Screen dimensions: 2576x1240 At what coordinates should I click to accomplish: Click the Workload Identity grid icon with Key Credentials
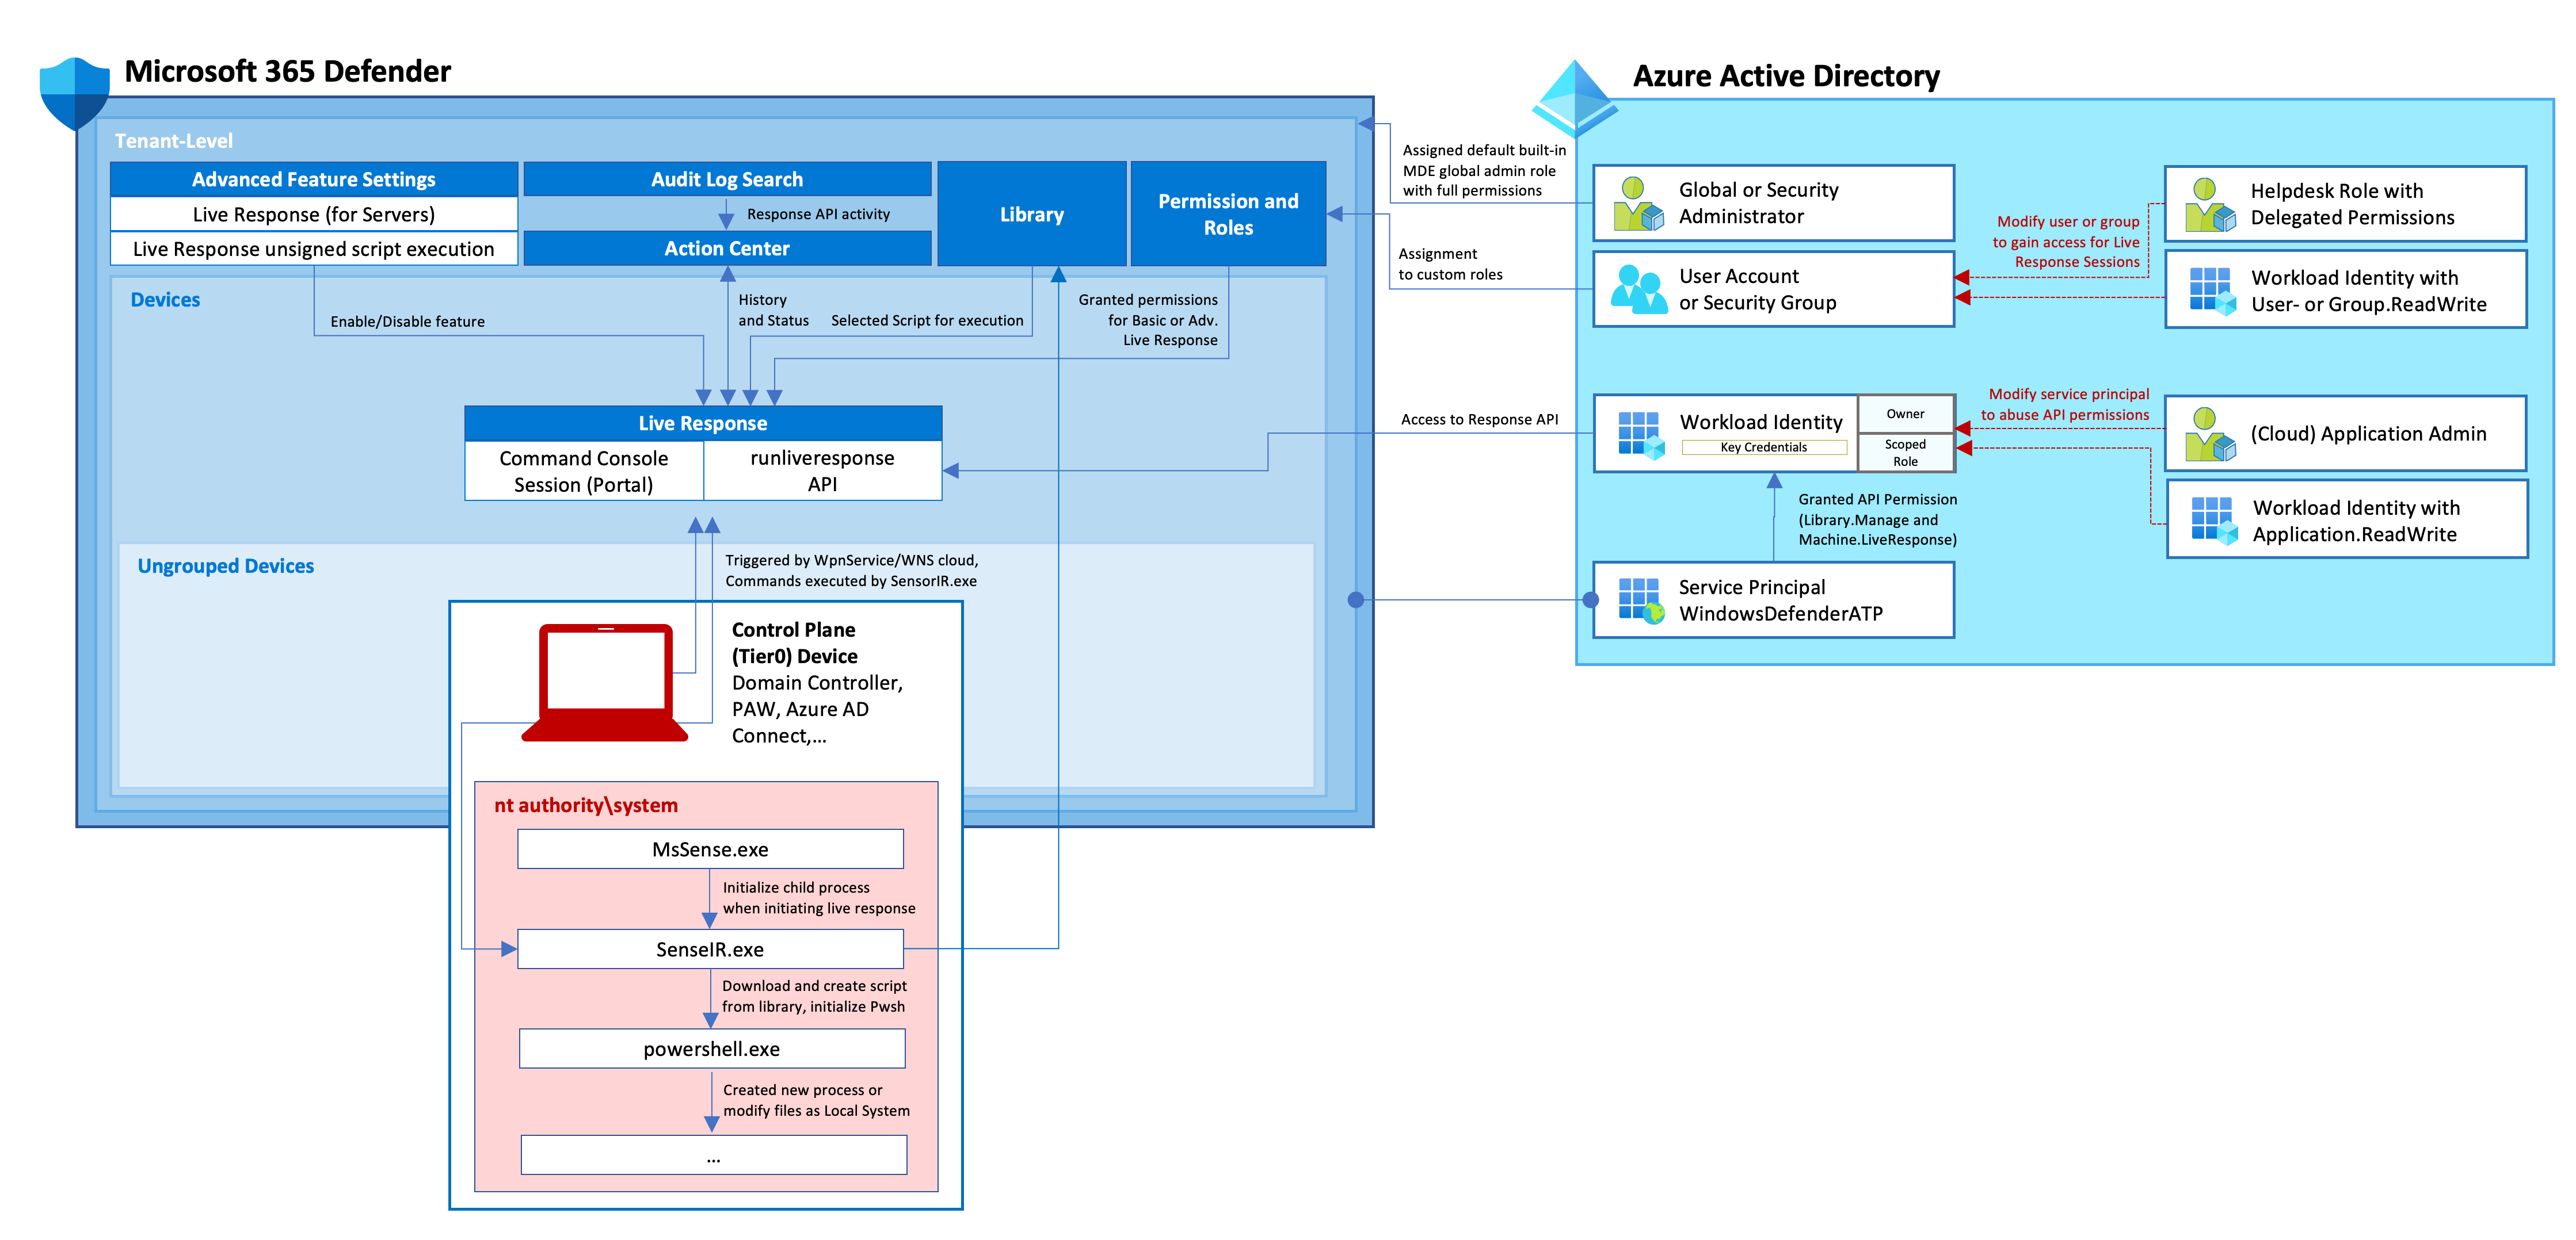point(1641,435)
